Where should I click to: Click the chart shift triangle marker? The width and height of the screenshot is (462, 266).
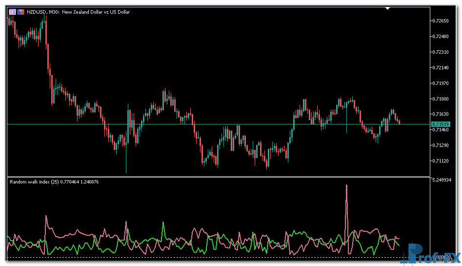[388, 8]
